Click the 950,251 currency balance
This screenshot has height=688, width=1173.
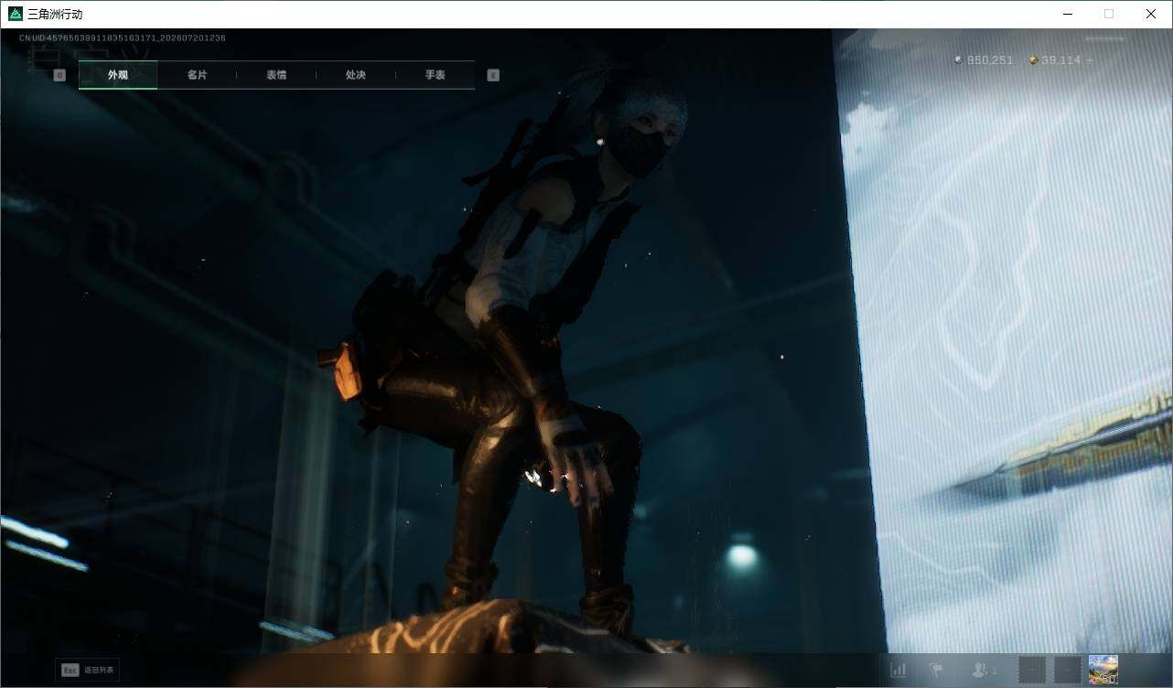pos(990,60)
